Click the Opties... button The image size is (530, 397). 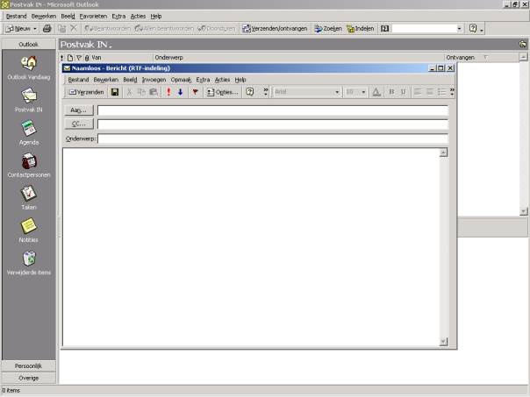tap(222, 92)
